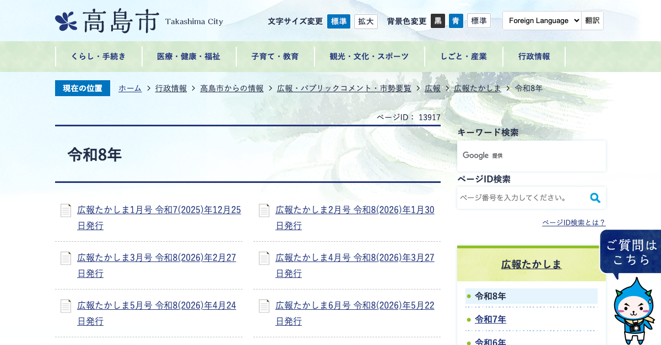Open the Foreign Language dropdown
Viewport: 661px width, 345px height.
(x=542, y=21)
